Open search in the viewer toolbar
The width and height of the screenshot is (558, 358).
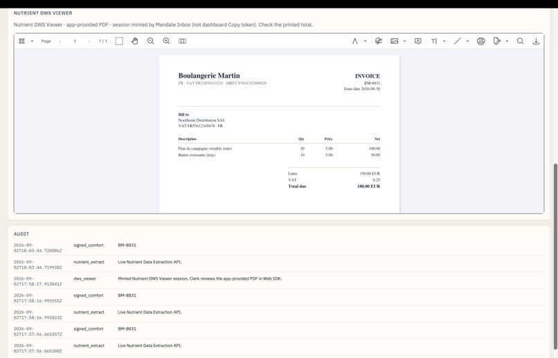[521, 41]
